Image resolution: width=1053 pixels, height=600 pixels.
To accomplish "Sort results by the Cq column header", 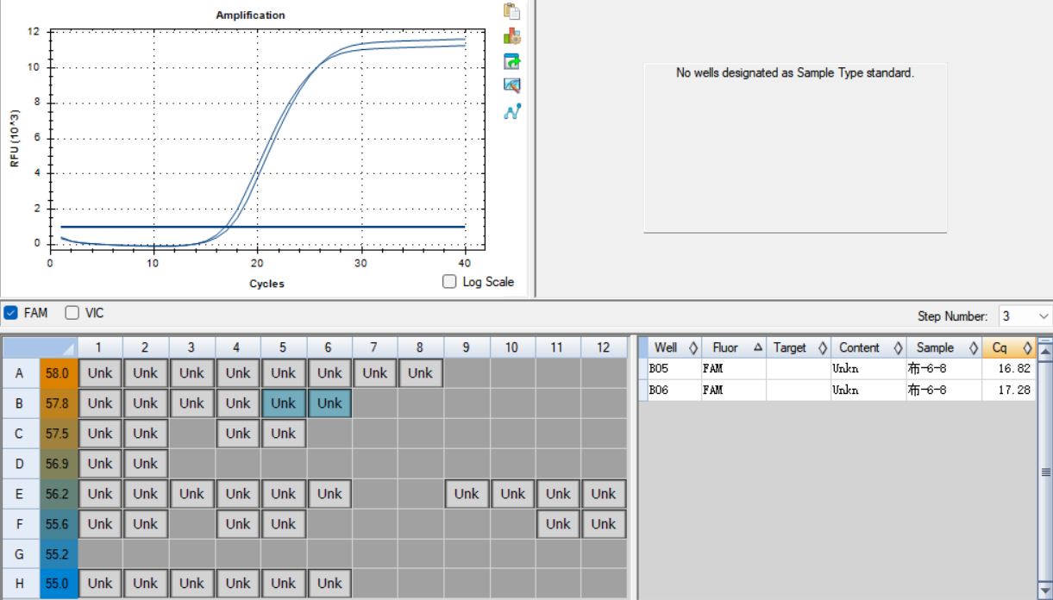I will click(x=1008, y=347).
